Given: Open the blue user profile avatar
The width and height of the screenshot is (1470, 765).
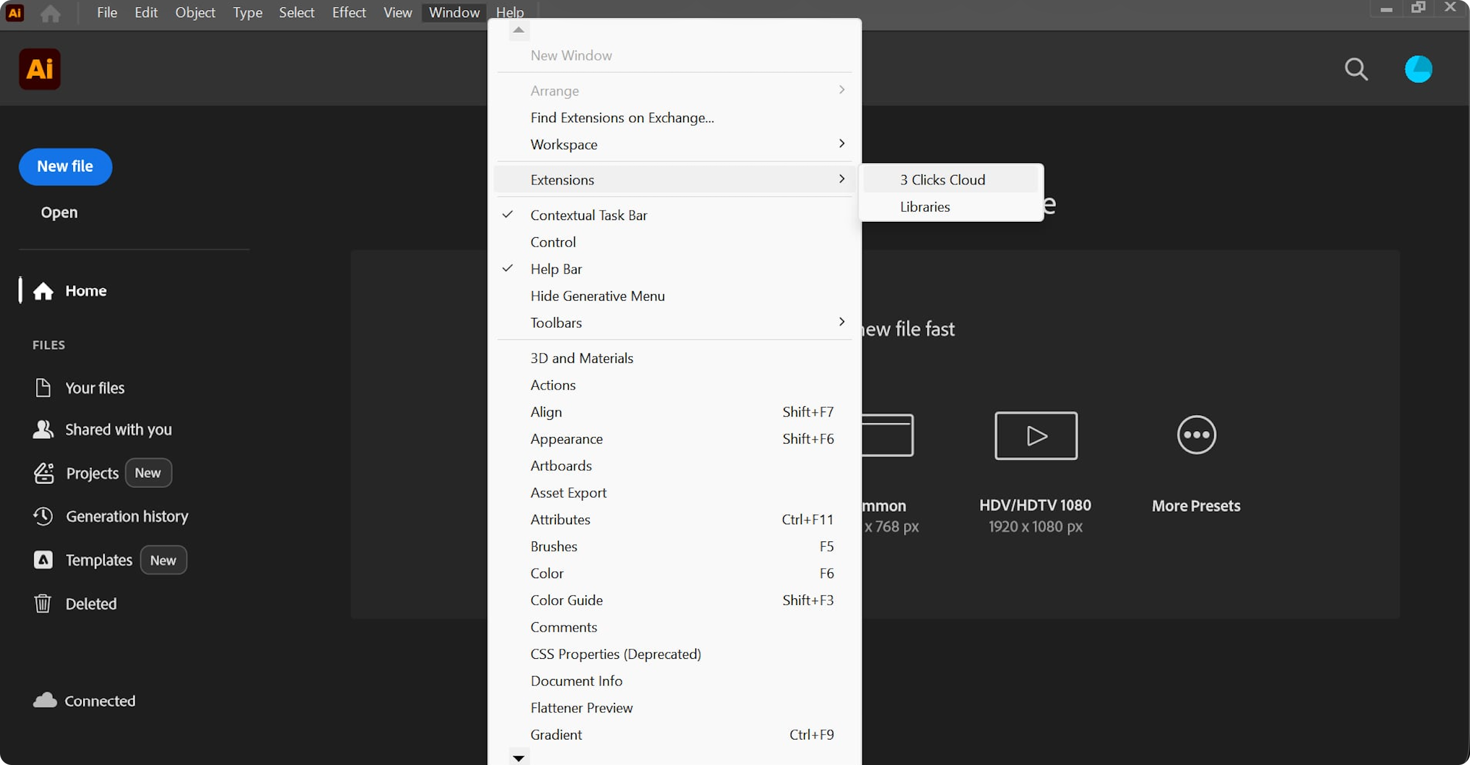Looking at the screenshot, I should click(1418, 69).
